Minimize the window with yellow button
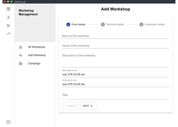 tap(8, 2)
